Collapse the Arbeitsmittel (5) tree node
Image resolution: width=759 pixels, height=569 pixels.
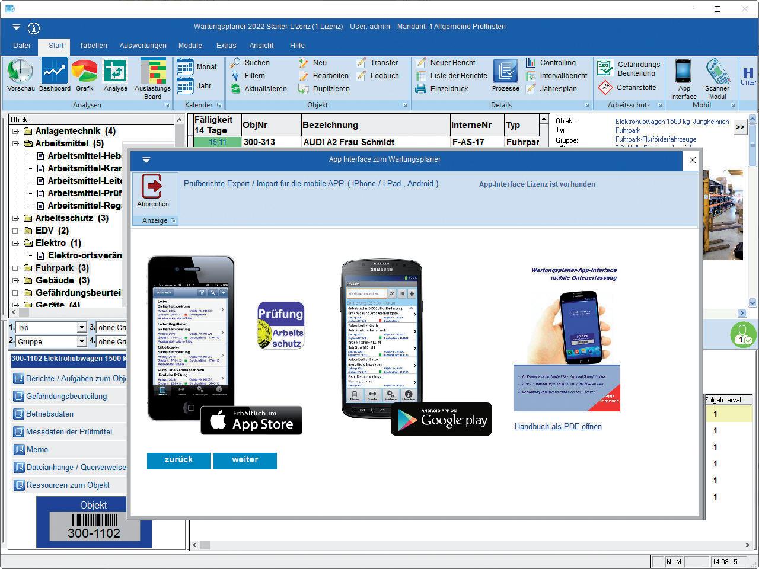(15, 143)
